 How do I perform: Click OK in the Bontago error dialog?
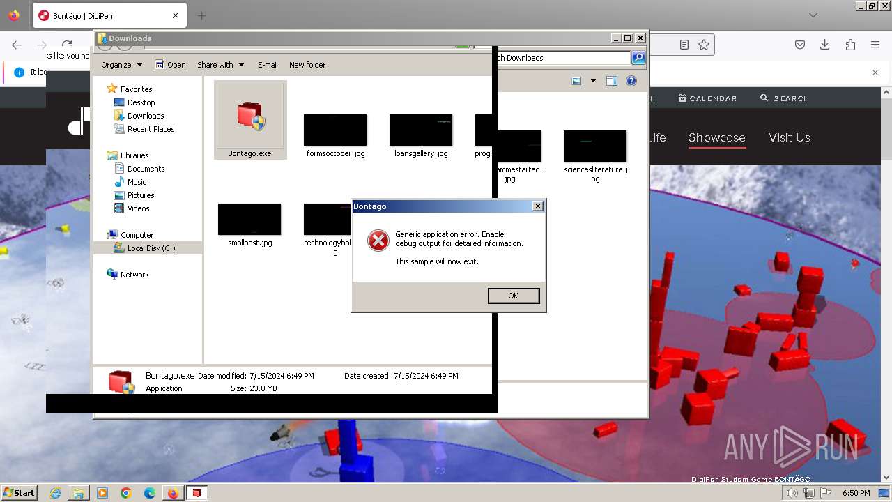point(513,296)
